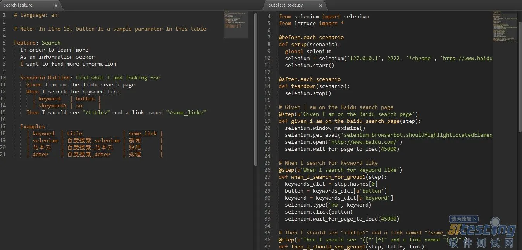
Task: Click the '<keyword>' cell on line 14
Action: (x=53, y=105)
